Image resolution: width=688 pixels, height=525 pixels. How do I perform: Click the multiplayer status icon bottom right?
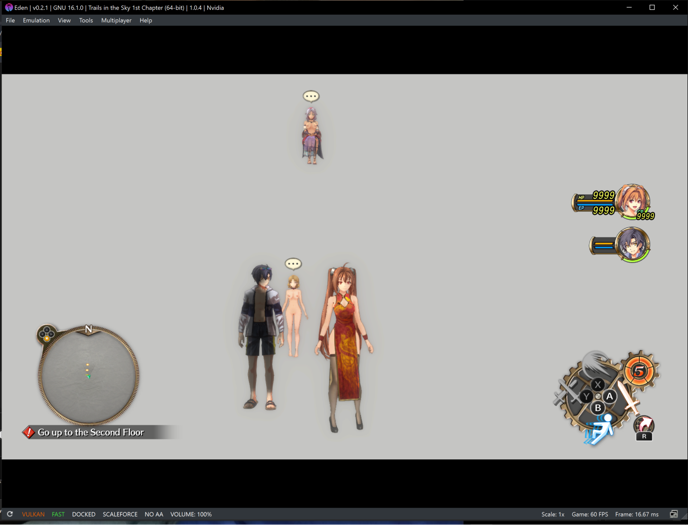(x=674, y=514)
